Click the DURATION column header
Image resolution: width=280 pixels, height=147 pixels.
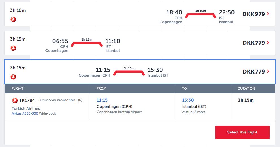click(x=246, y=88)
